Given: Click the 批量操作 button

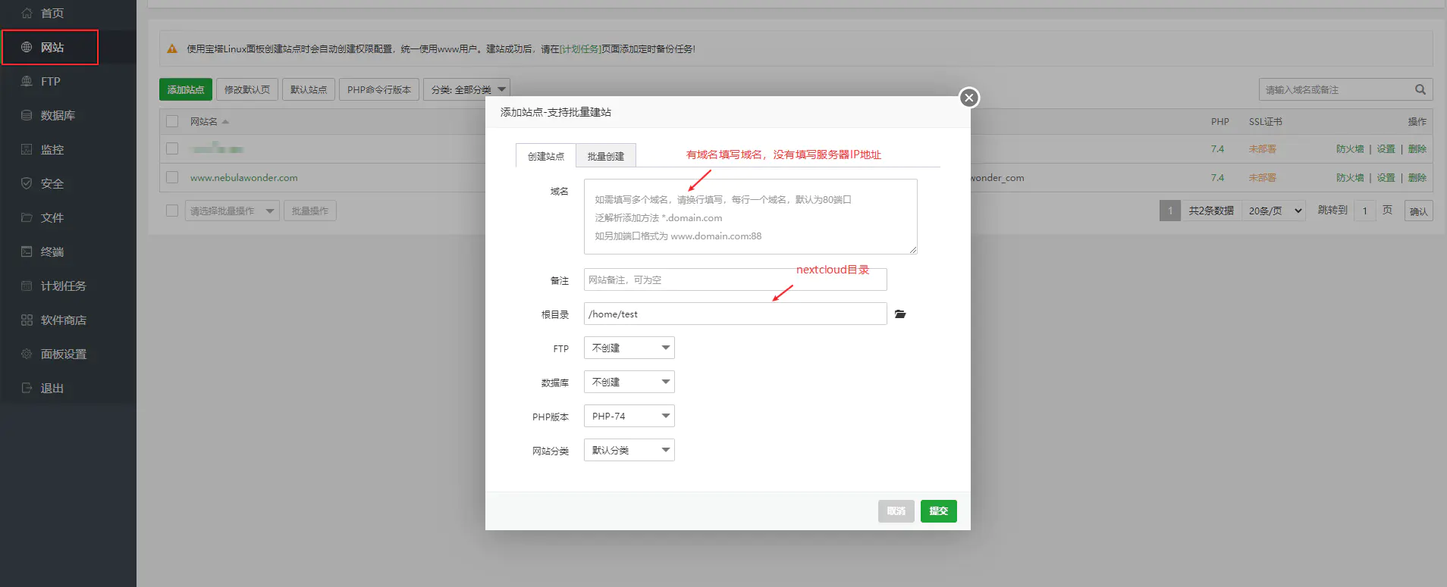Looking at the screenshot, I should coord(310,211).
